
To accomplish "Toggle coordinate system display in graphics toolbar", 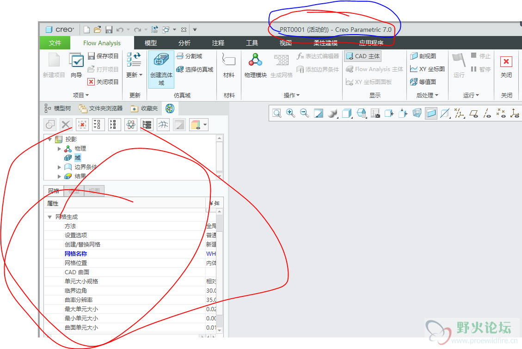I will [515, 114].
